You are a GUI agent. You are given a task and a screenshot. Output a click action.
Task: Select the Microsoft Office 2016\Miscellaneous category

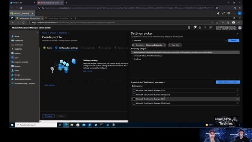coord(148,56)
